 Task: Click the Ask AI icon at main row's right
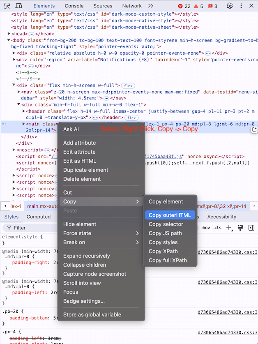pos(254,129)
